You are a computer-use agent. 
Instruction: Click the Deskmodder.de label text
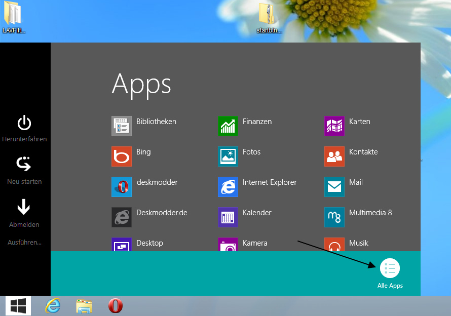click(162, 213)
